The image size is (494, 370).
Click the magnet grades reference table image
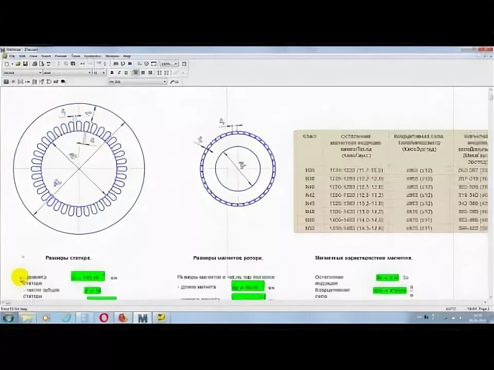[x=391, y=181]
